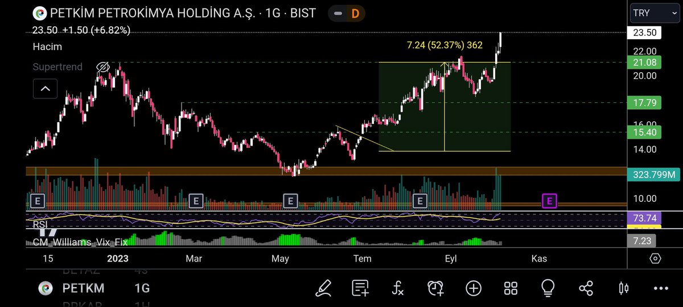Open the earnings E marker near May
The width and height of the screenshot is (683, 307).
pyautogui.click(x=290, y=200)
